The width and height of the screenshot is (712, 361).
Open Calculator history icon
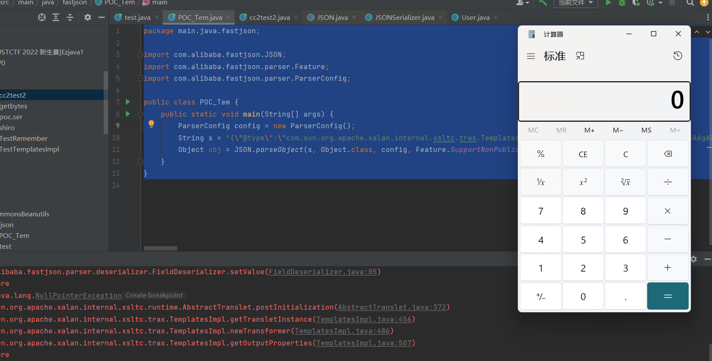[678, 56]
